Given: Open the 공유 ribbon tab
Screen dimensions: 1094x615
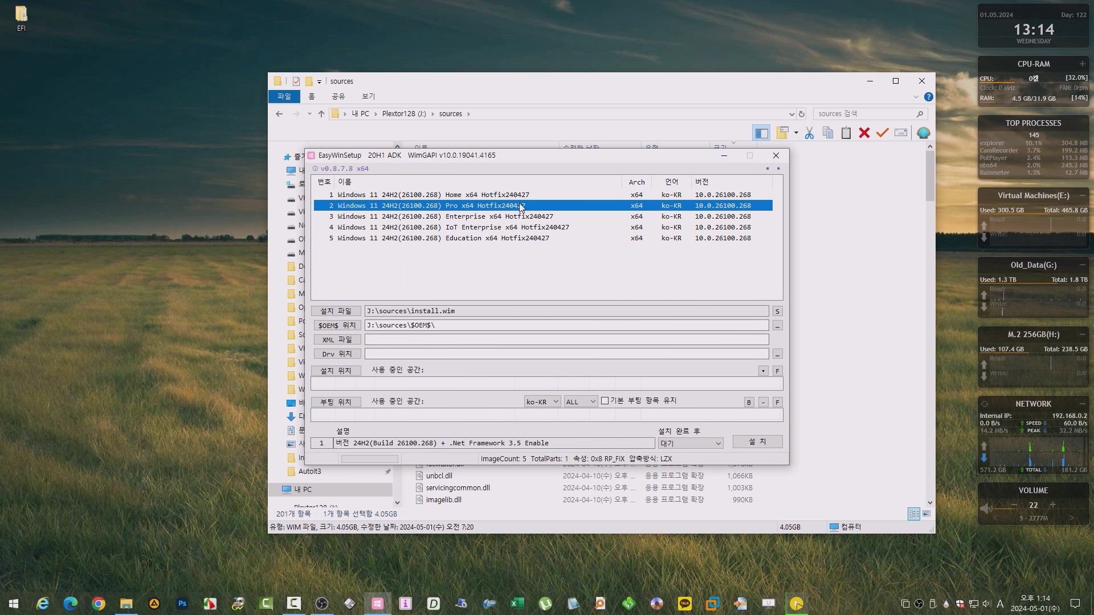Looking at the screenshot, I should (338, 96).
